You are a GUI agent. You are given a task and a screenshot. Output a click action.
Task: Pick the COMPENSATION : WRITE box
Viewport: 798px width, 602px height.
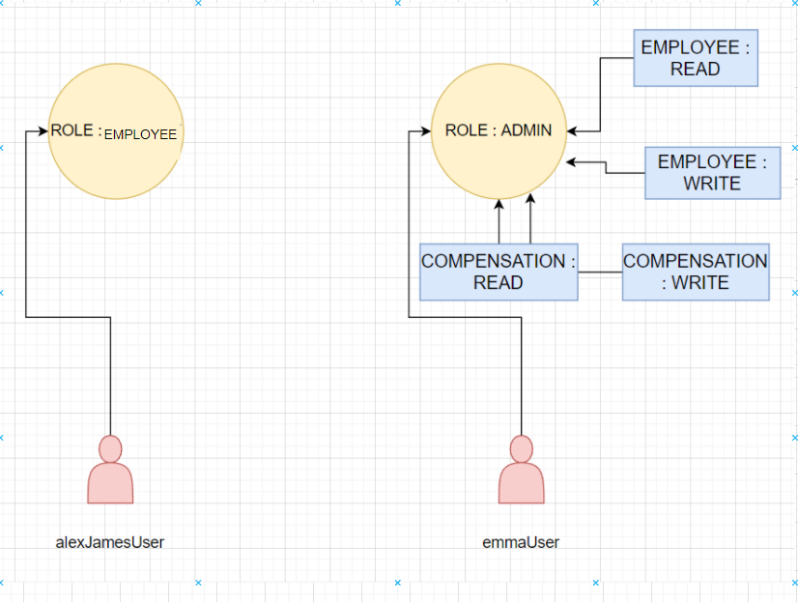pyautogui.click(x=696, y=272)
